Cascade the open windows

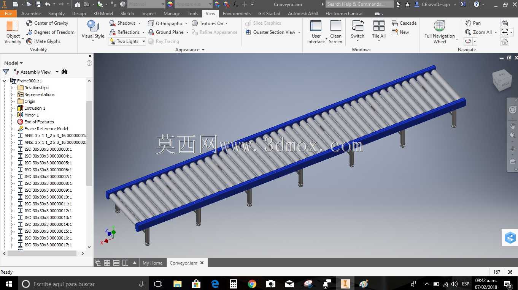404,23
